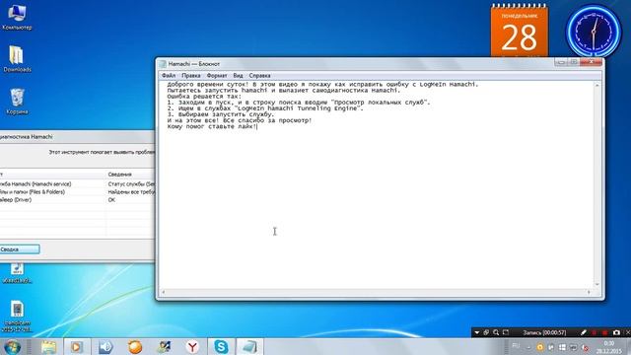Image resolution: width=631 pixels, height=355 pixels.
Task: Click the RU language indicator in tray
Action: 516,346
